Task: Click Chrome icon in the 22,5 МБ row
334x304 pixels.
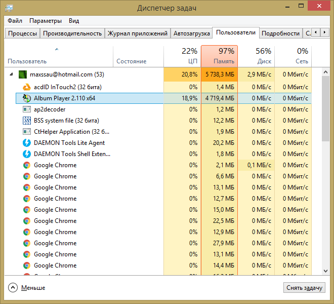Action: [x=27, y=221]
